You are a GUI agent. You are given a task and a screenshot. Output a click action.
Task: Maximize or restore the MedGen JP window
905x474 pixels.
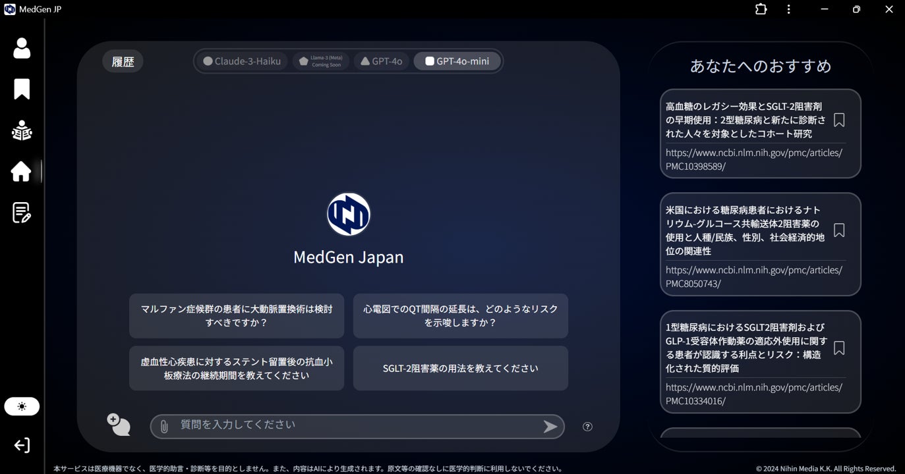856,9
